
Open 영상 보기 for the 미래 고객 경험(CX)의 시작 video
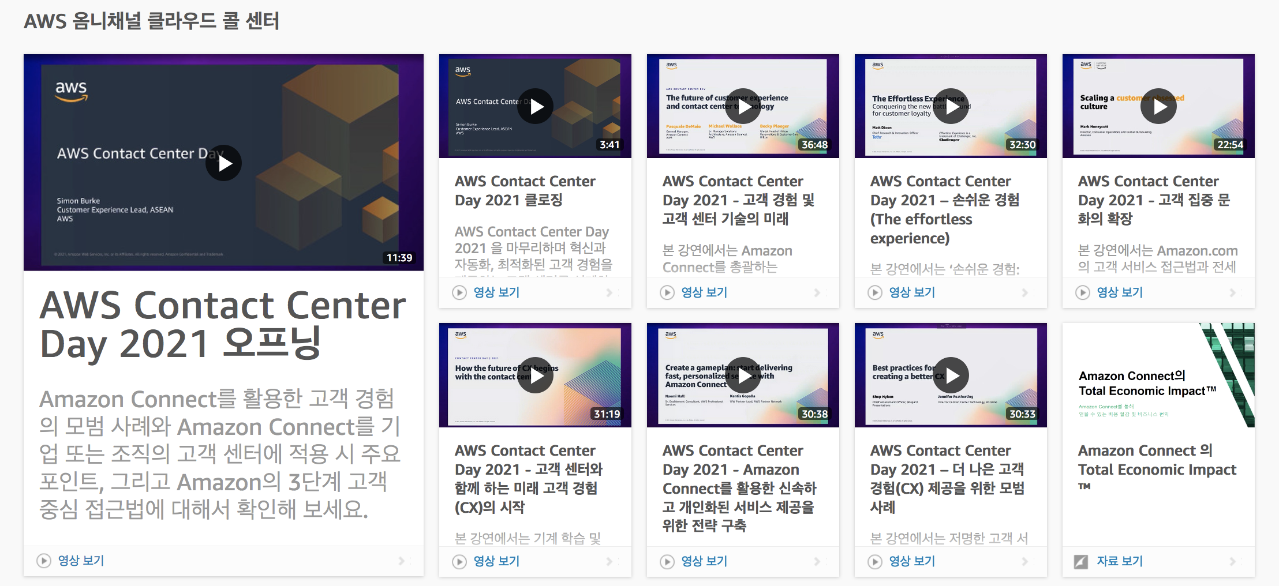pyautogui.click(x=496, y=561)
